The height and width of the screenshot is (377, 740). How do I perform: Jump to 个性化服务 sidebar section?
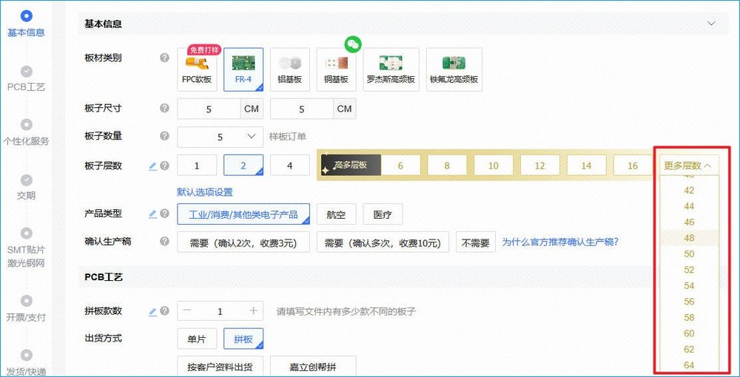click(27, 132)
